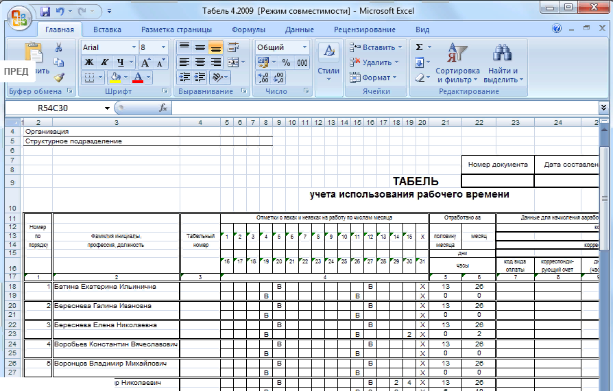613x391 pixels.
Task: Open the Разметка страницы tab
Action: tap(176, 29)
